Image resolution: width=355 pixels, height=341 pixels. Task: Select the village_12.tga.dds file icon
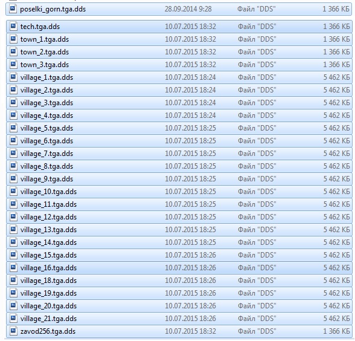point(13,217)
